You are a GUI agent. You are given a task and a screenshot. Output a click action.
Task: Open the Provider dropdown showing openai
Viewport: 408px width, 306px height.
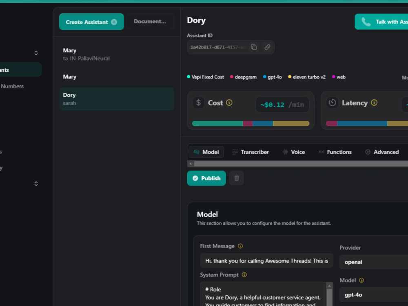374,262
